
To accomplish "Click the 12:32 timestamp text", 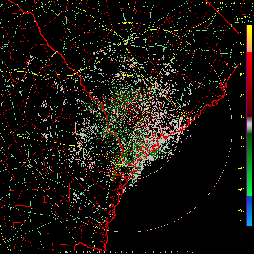I will [x=189, y=252].
